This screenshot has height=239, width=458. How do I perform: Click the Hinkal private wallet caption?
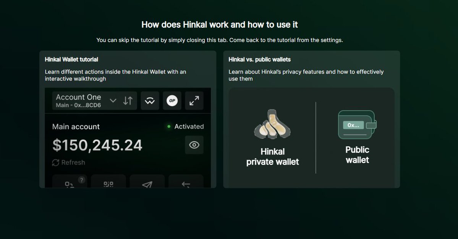(272, 157)
